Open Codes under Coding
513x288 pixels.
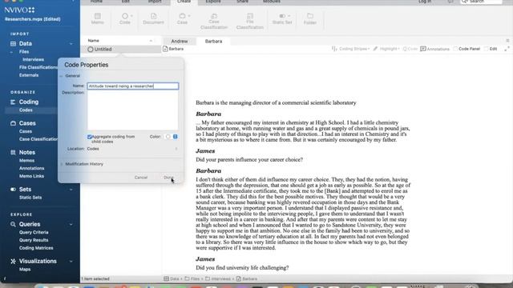(x=26, y=110)
